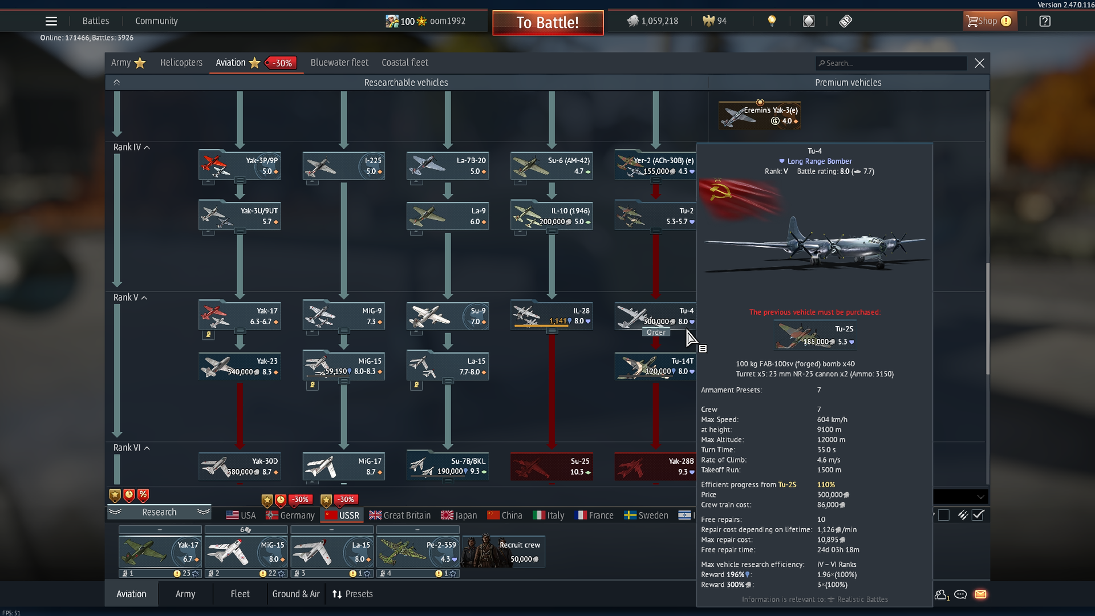
Task: Open the chat bubble icon
Action: (960, 594)
